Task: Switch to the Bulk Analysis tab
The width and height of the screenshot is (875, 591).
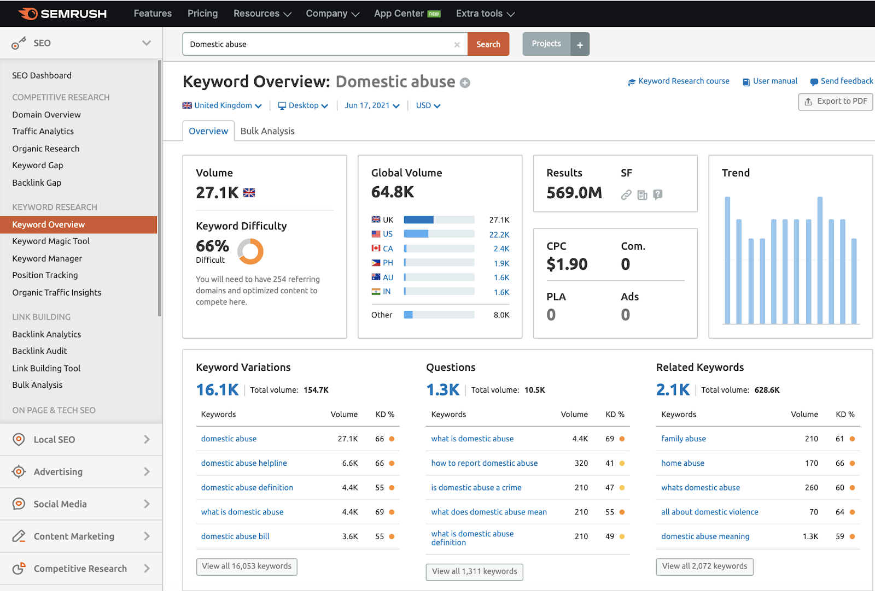Action: coord(267,131)
